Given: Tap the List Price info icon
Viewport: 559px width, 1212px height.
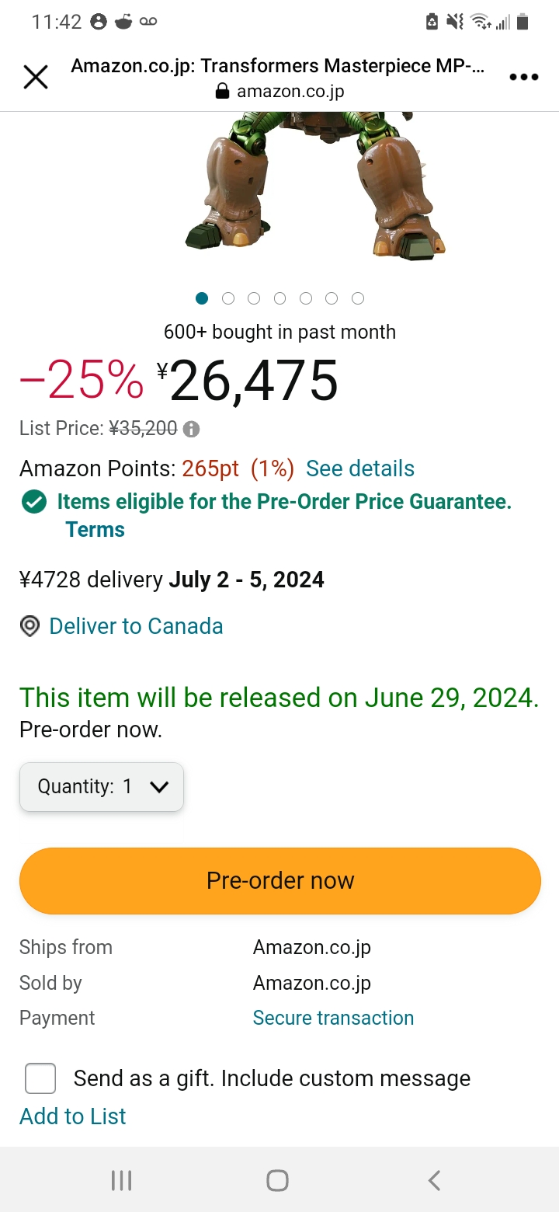Looking at the screenshot, I should [191, 429].
